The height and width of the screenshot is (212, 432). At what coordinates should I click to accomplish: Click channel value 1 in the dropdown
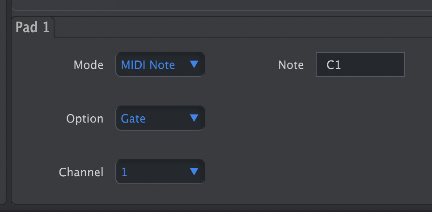(x=124, y=173)
